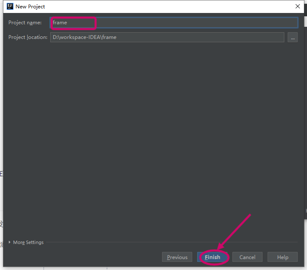Screen dimensions: 307x270
Task: Cancel the New Project dialog
Action: pos(247,257)
